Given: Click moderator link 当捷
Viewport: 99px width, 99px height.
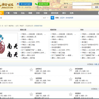Looking at the screenshot, I should tap(96, 64).
